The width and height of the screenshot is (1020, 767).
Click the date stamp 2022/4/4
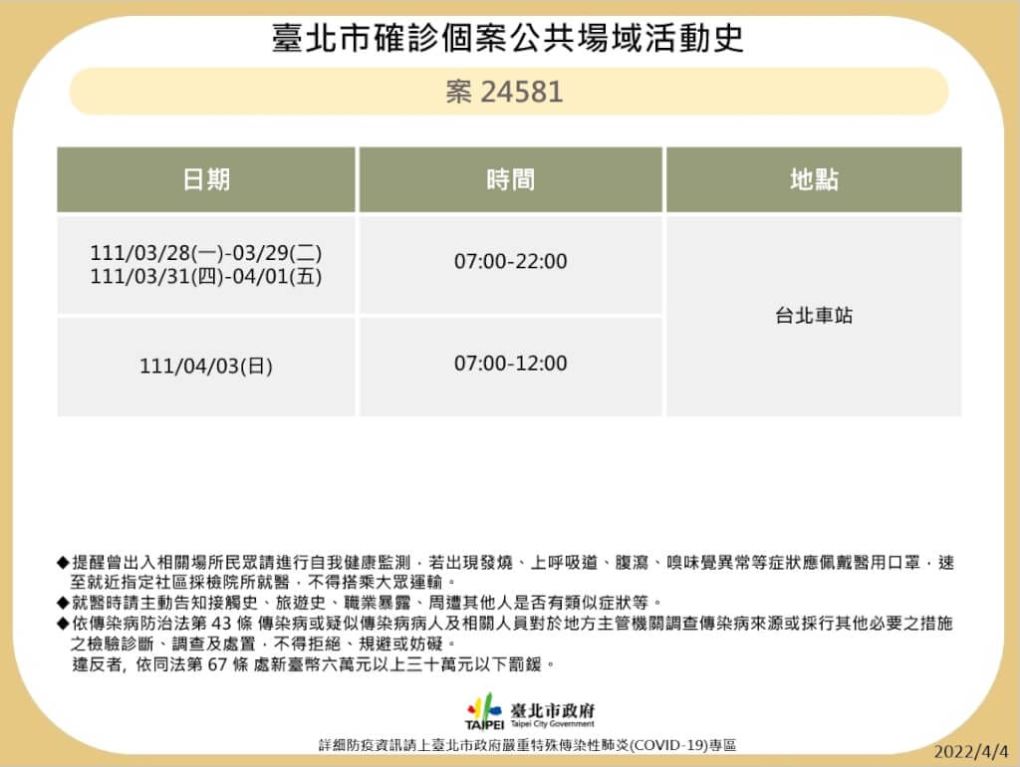pyautogui.click(x=971, y=752)
